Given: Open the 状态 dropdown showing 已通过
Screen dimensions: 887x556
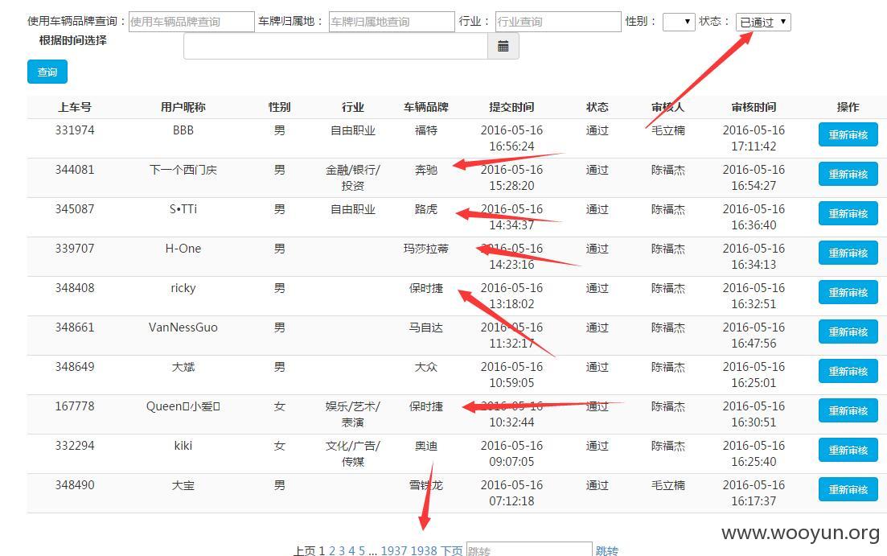Looking at the screenshot, I should tap(763, 22).
